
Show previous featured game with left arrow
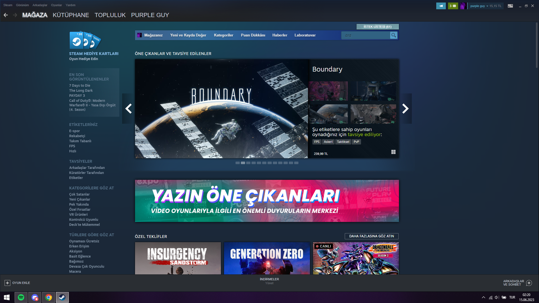pos(129,109)
